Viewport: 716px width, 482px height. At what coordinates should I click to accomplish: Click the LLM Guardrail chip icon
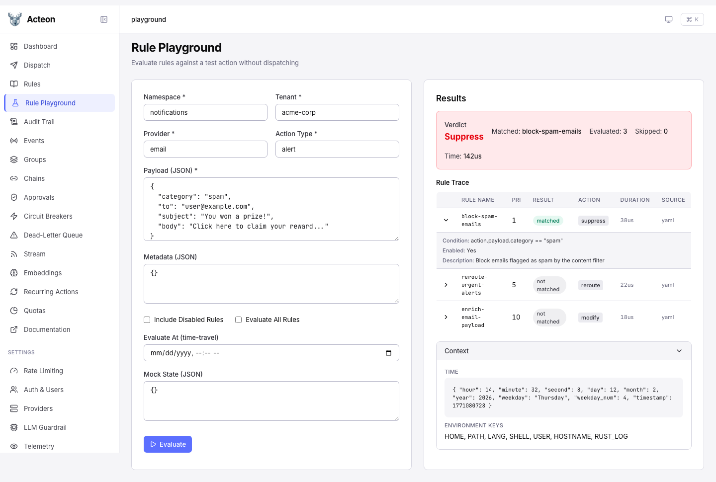click(x=14, y=427)
